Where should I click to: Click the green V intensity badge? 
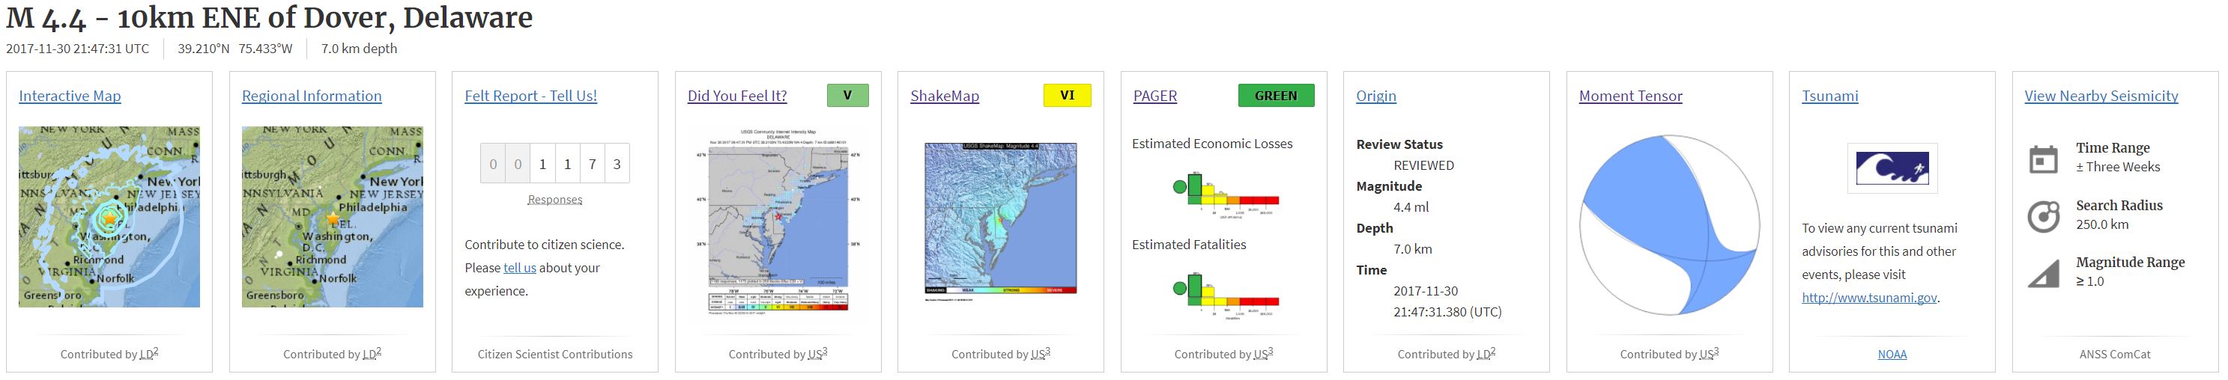tap(847, 95)
